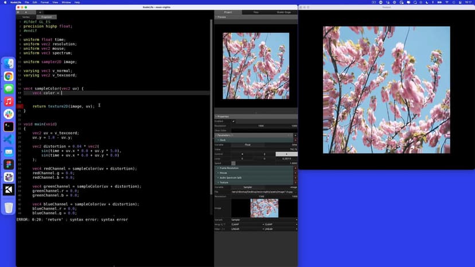This screenshot has width=475, height=267.
Task: Open the first Wrap CLAMP dropdown
Action: (247, 224)
